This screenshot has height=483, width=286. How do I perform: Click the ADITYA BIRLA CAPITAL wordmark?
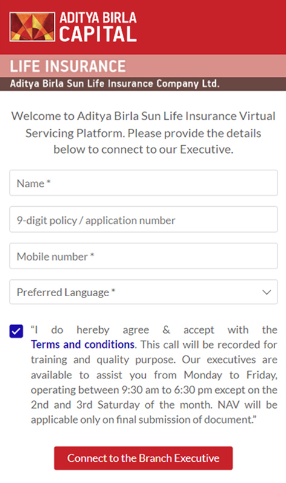click(98, 27)
